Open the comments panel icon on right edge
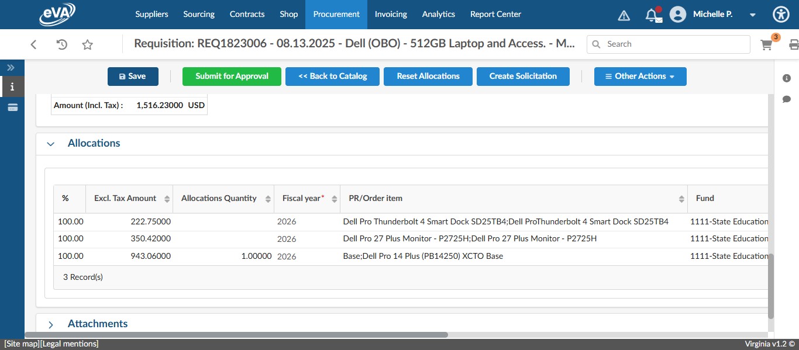 [787, 99]
